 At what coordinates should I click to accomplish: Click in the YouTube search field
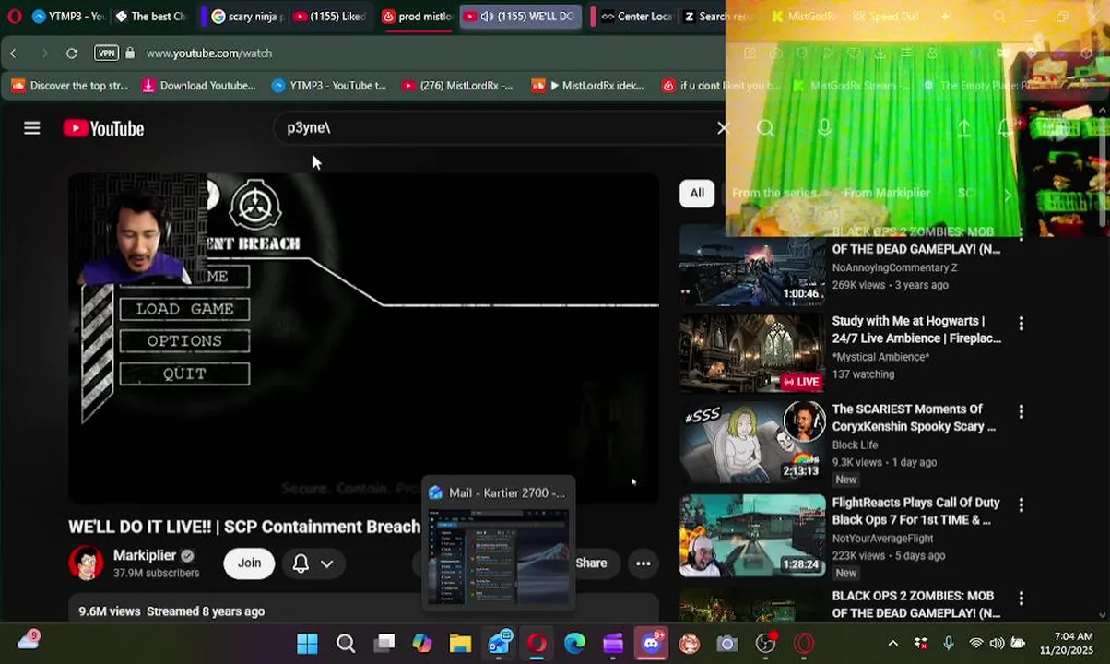coord(498,128)
